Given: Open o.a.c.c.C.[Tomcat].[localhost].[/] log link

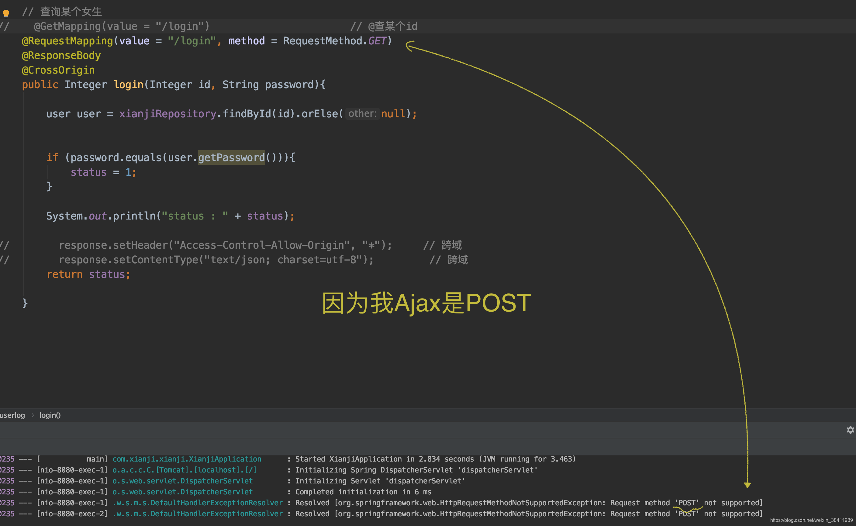Looking at the screenshot, I should [184, 470].
